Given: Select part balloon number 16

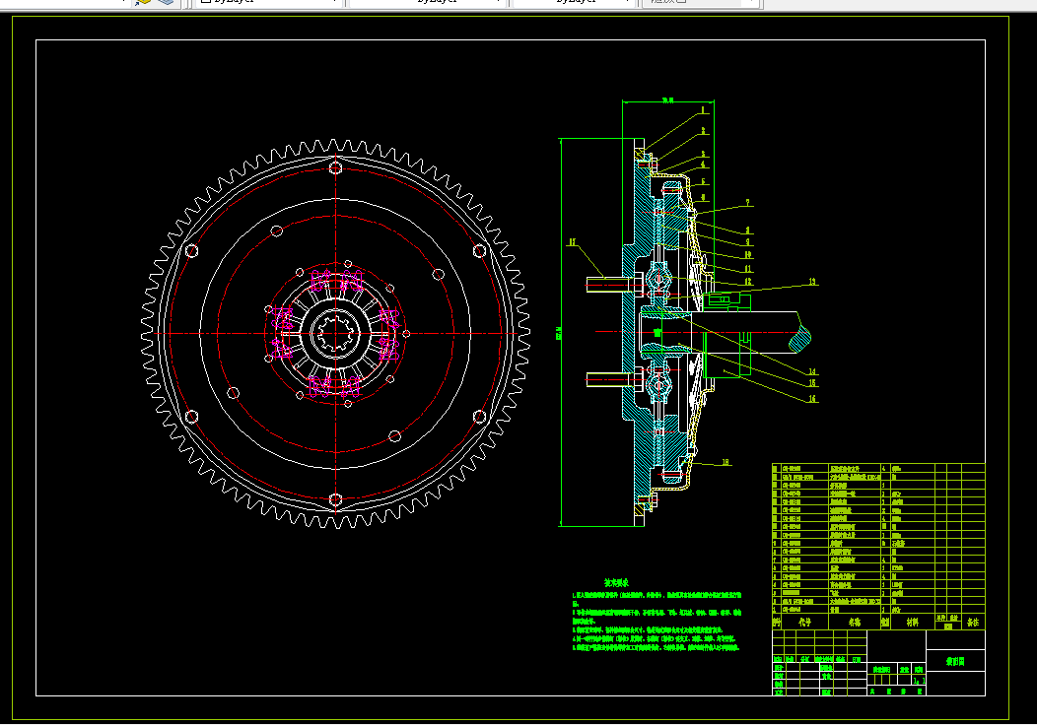Looking at the screenshot, I should [x=812, y=399].
